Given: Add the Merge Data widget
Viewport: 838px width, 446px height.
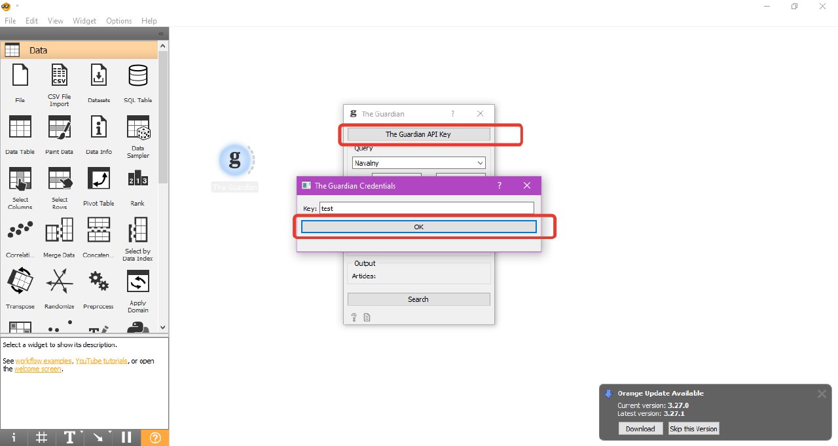Looking at the screenshot, I should (60, 230).
